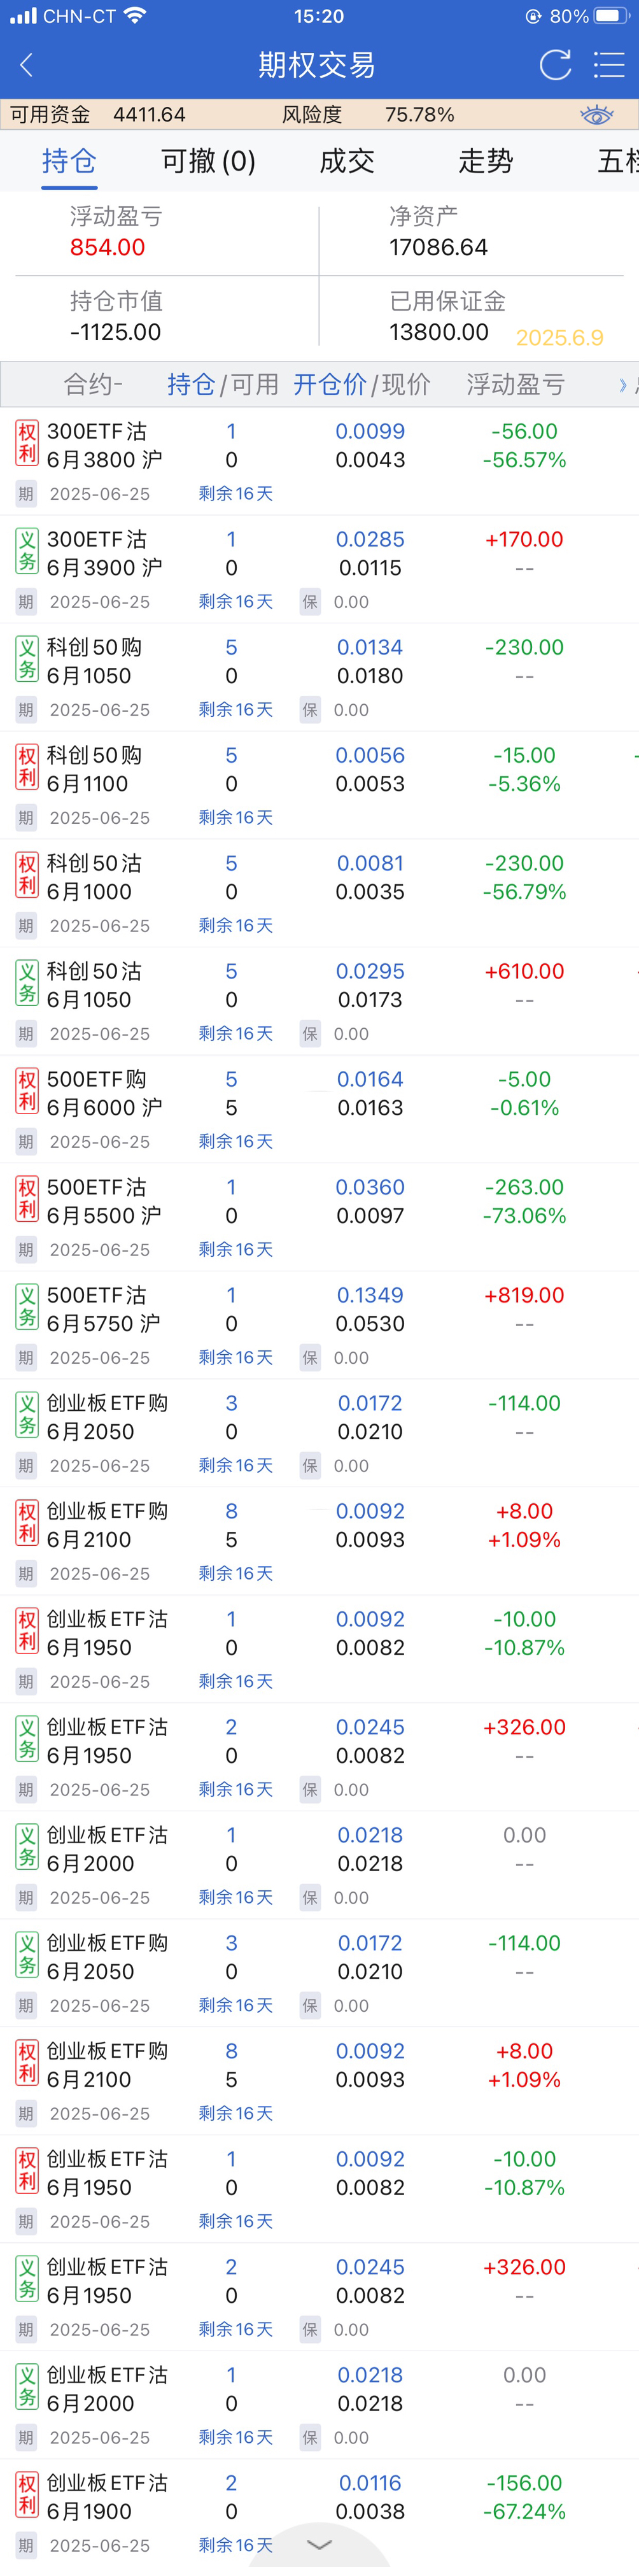Toggle the eye icon to hide funds
Viewport: 639px width, 2567px height.
click(x=596, y=116)
